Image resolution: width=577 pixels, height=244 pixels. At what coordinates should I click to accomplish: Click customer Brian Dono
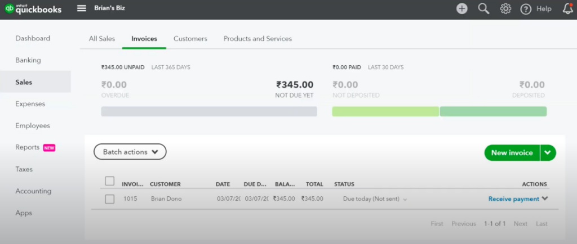pyautogui.click(x=166, y=199)
